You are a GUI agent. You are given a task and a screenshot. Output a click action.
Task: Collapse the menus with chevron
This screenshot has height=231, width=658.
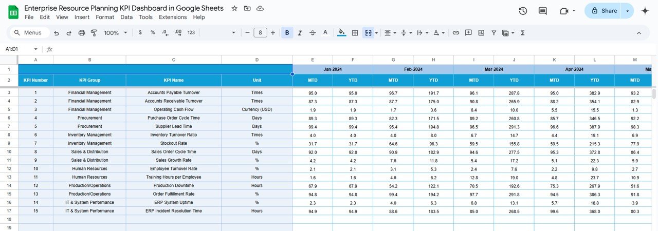point(639,32)
